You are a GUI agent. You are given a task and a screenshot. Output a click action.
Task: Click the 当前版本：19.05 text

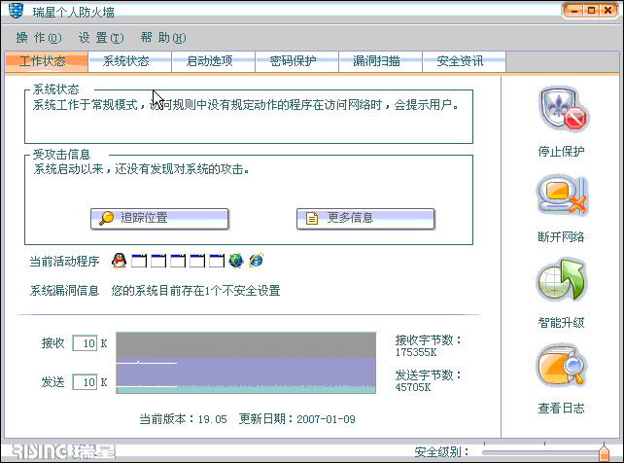[x=183, y=419]
